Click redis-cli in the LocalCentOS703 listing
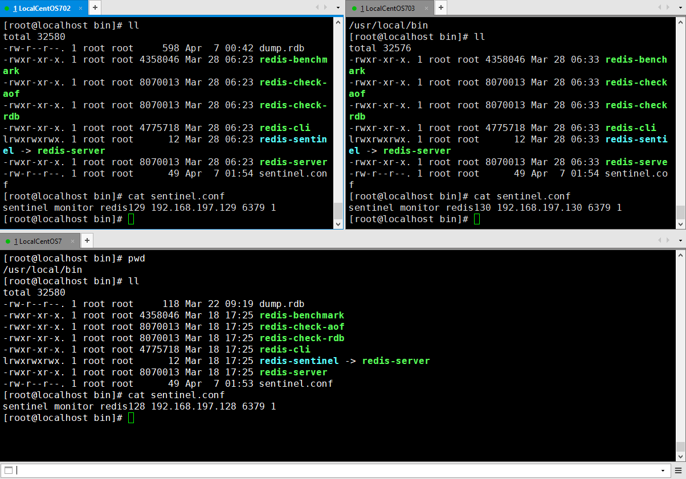Image resolution: width=686 pixels, height=479 pixels. click(x=631, y=128)
